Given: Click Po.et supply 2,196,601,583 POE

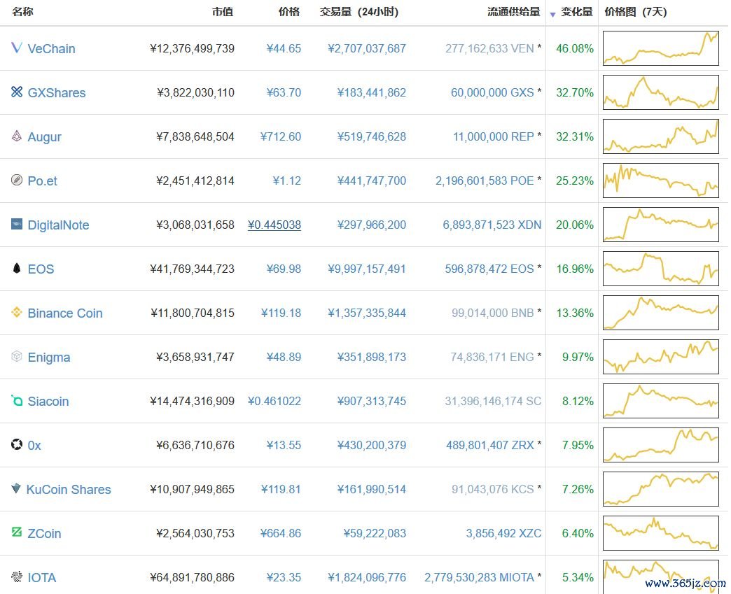Looking at the screenshot, I should click(x=485, y=181).
